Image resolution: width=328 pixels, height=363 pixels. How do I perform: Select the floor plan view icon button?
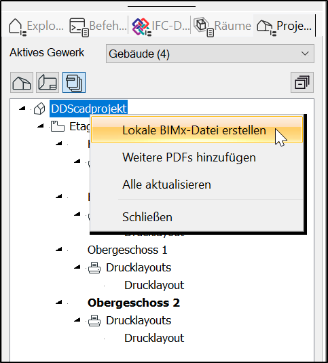pos(48,82)
